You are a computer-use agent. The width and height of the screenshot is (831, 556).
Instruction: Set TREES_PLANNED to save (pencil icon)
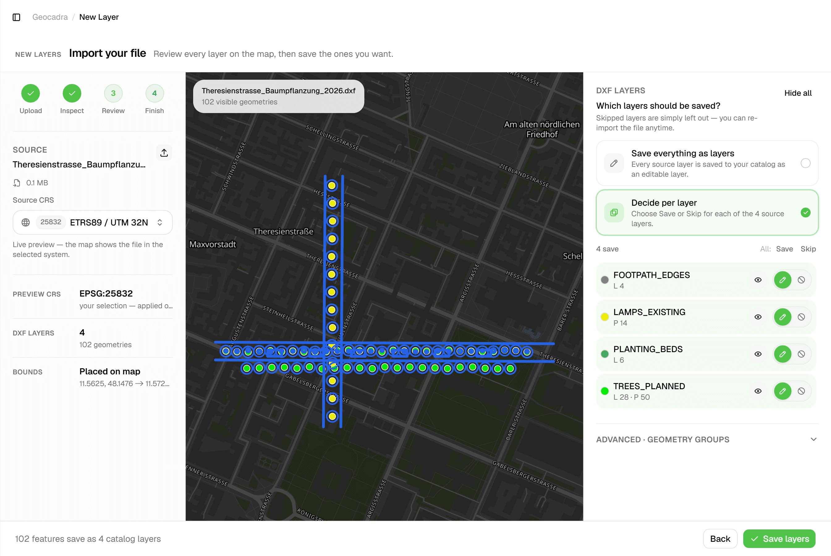tap(782, 391)
